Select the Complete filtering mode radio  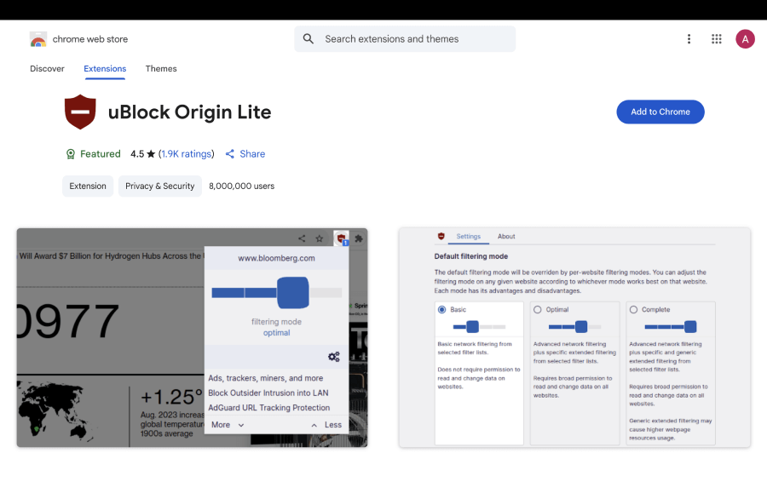coord(633,310)
